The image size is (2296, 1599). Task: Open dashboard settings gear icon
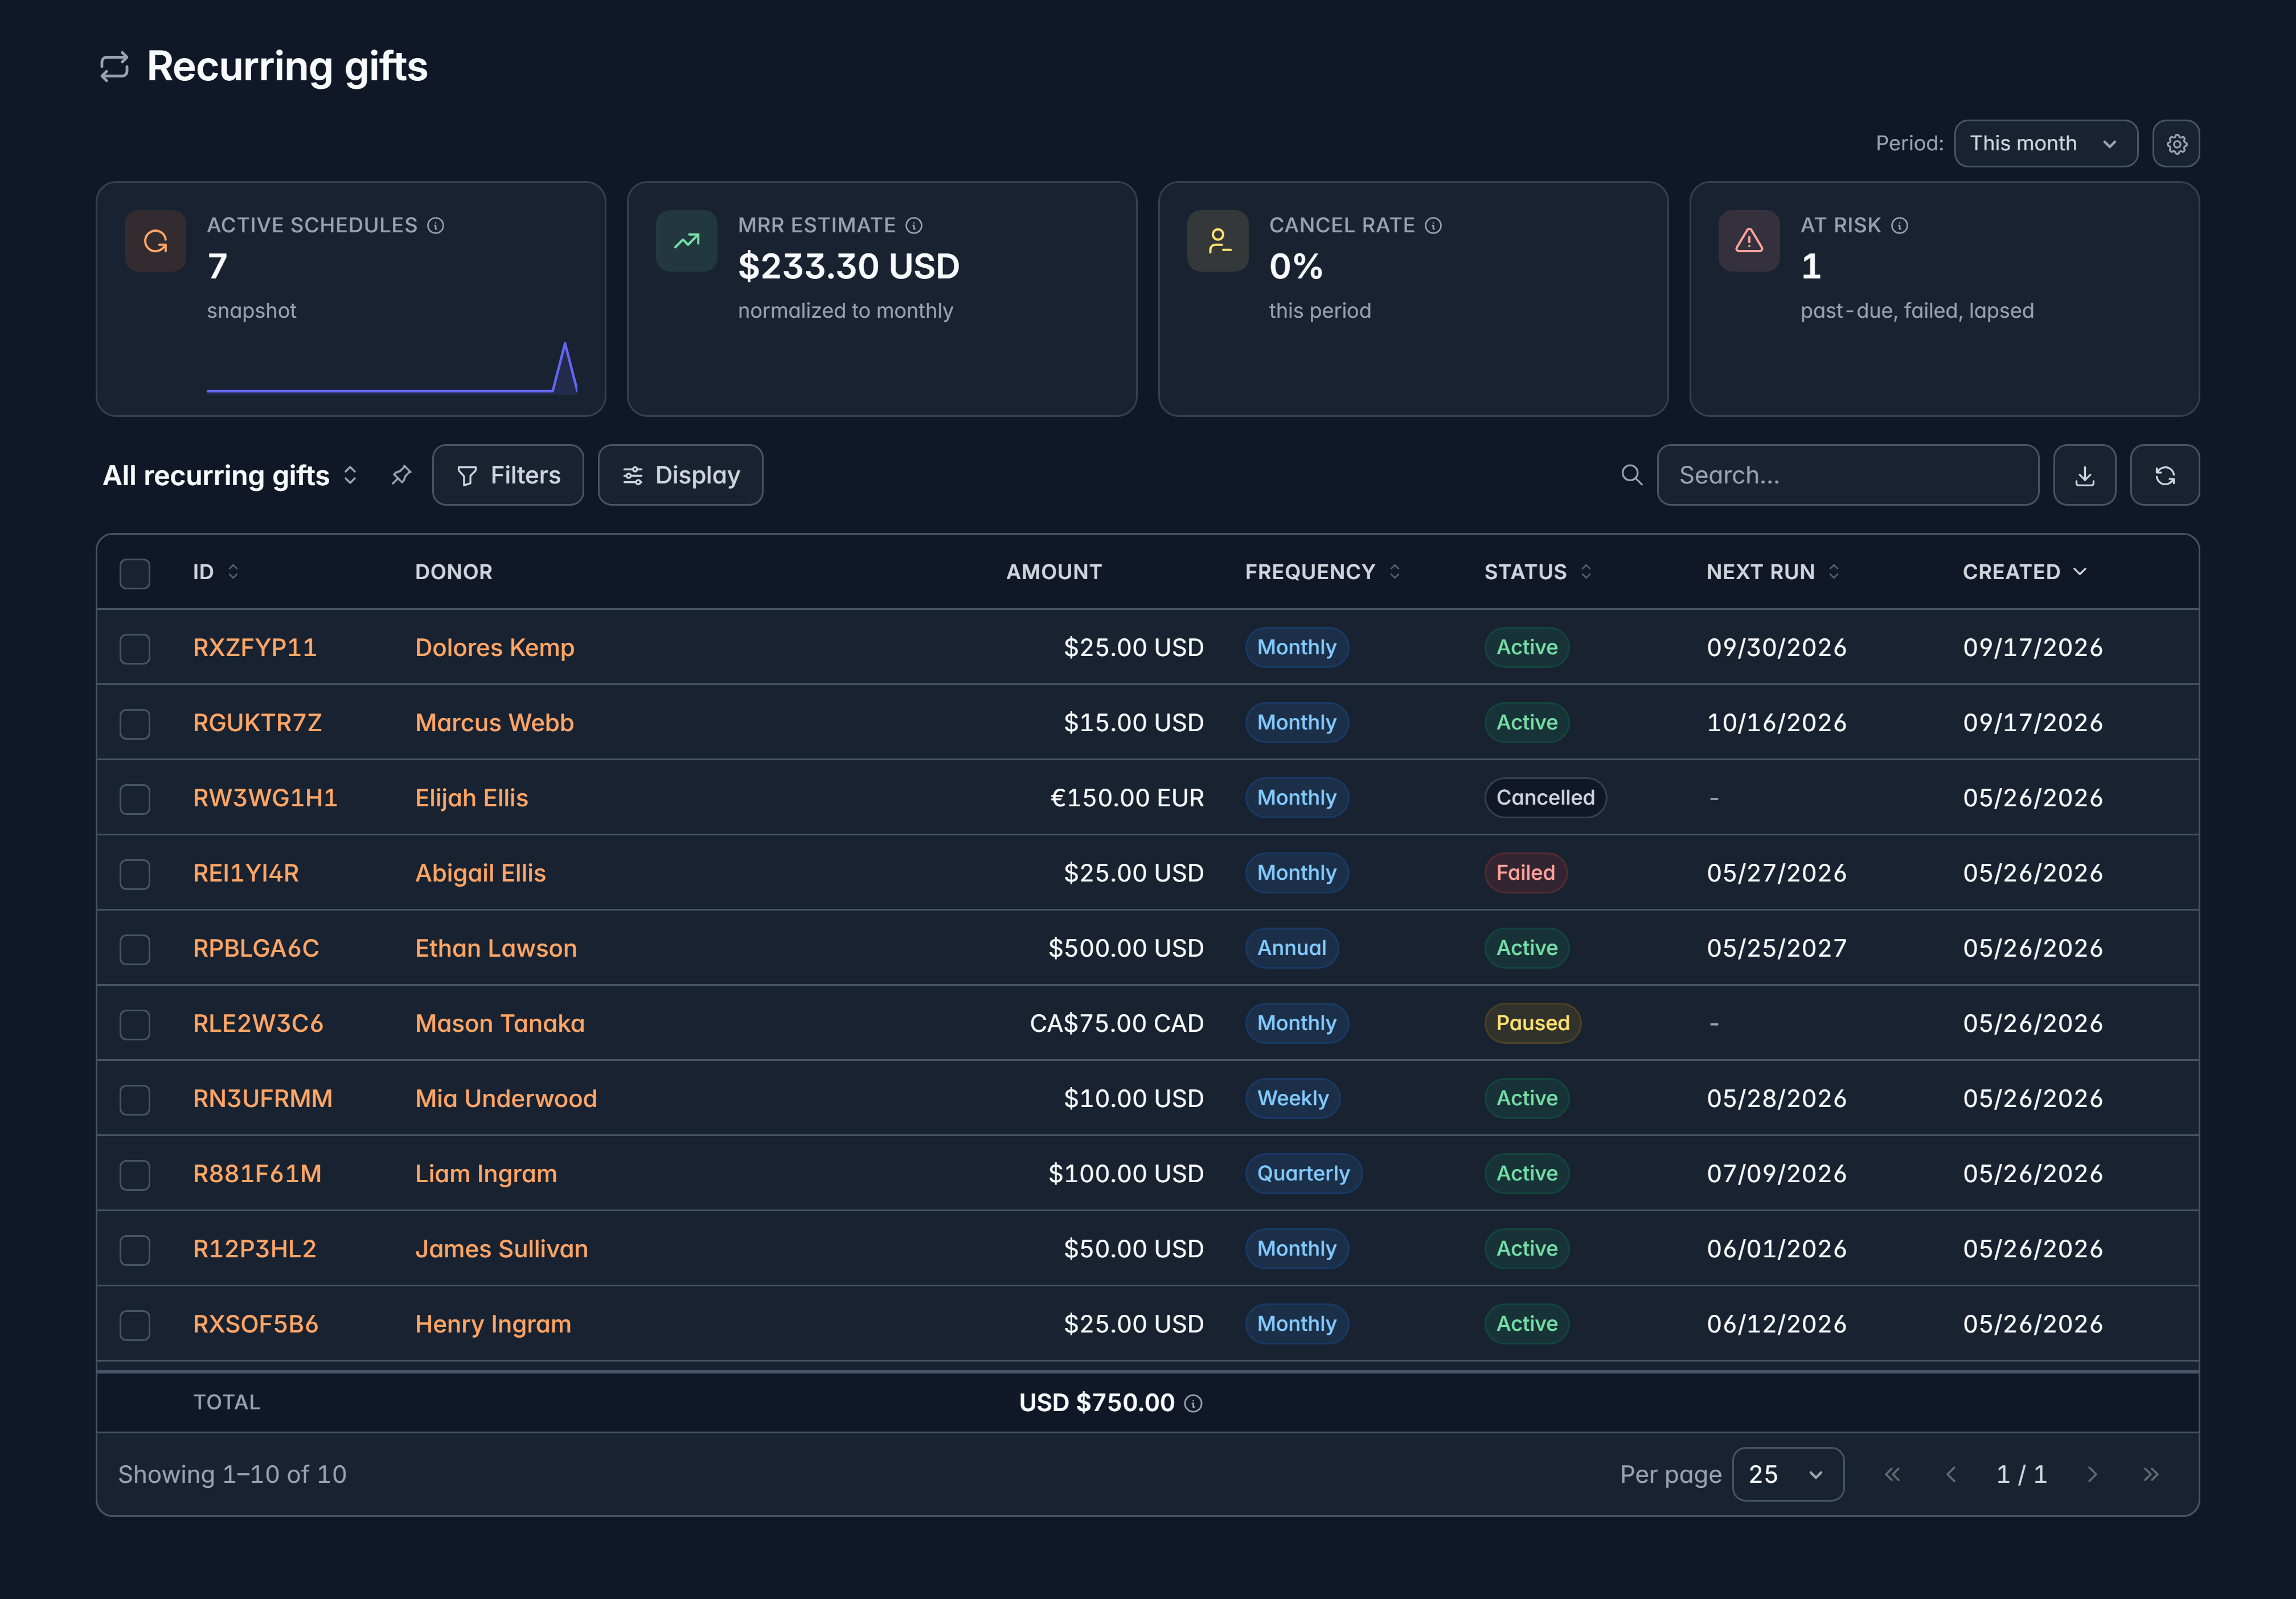(2176, 144)
